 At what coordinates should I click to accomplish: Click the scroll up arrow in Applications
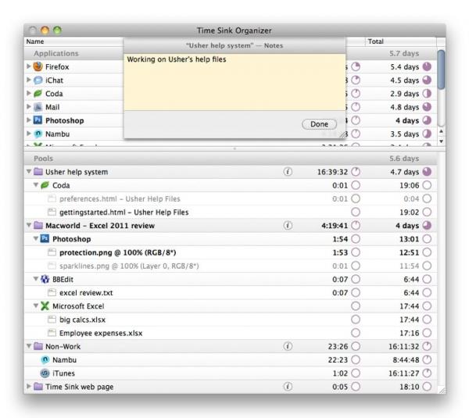[441, 131]
